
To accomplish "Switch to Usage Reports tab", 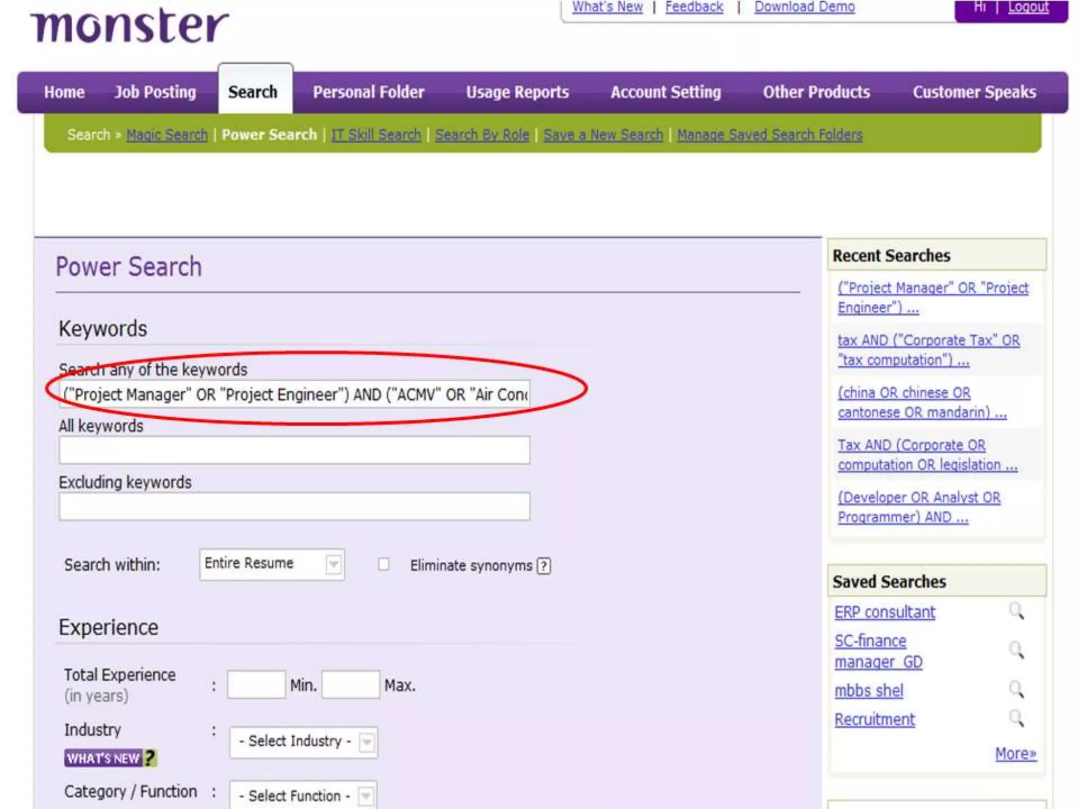I will point(517,92).
